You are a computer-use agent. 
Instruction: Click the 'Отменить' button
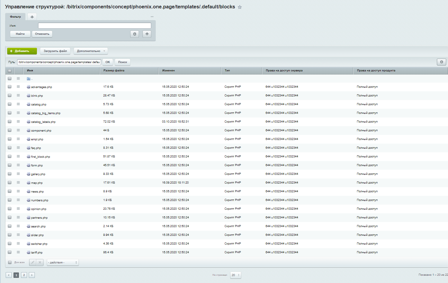[x=42, y=34]
